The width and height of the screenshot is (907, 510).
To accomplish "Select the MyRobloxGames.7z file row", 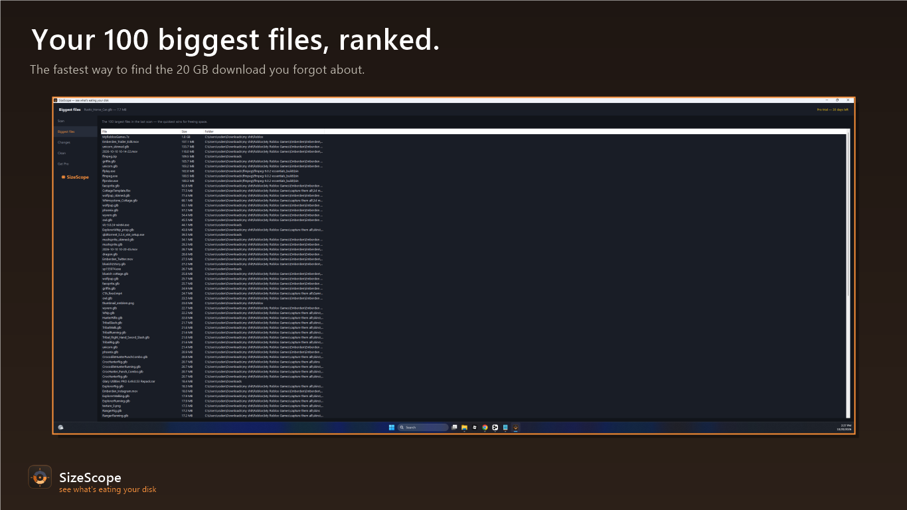I will [473, 137].
